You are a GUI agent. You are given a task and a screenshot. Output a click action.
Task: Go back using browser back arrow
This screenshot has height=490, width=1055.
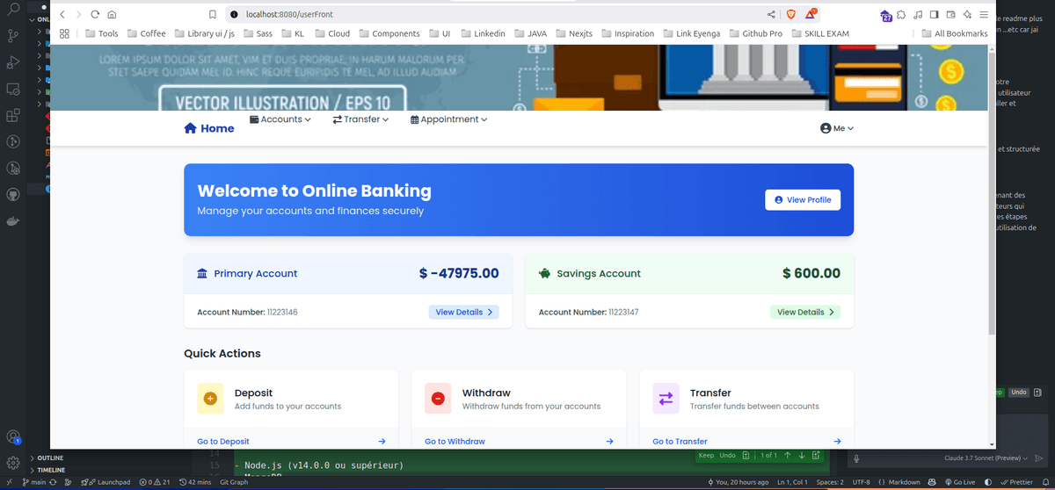pos(62,14)
